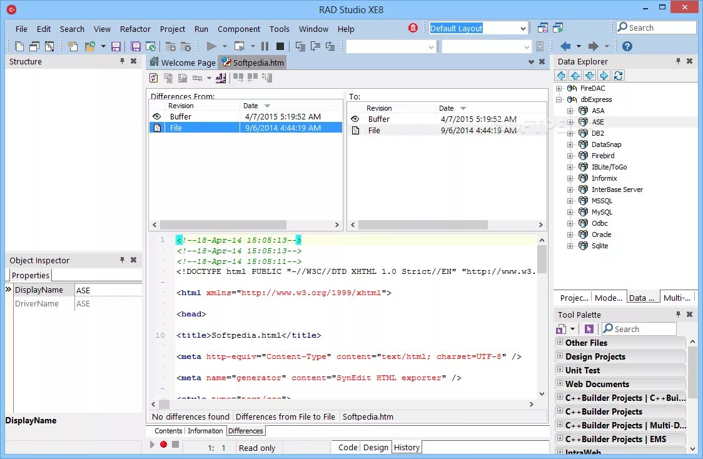Open the Refactor menu

tap(135, 29)
